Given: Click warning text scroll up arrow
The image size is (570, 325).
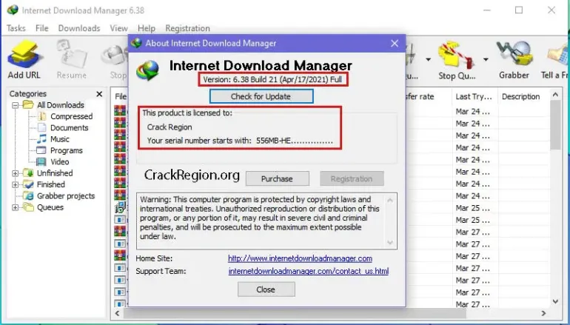Looking at the screenshot, I should coord(390,200).
